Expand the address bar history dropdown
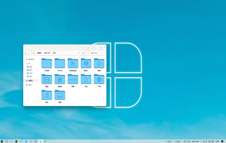 [x=79, y=53]
